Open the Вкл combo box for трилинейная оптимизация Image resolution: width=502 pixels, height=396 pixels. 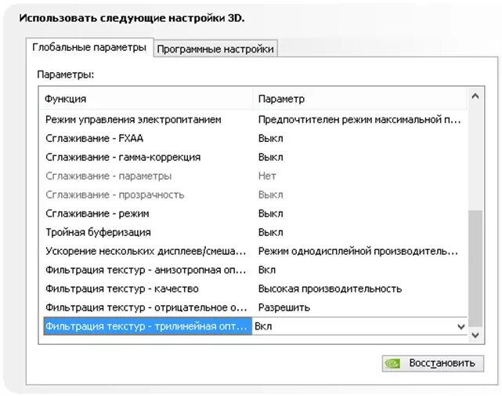[x=359, y=326]
